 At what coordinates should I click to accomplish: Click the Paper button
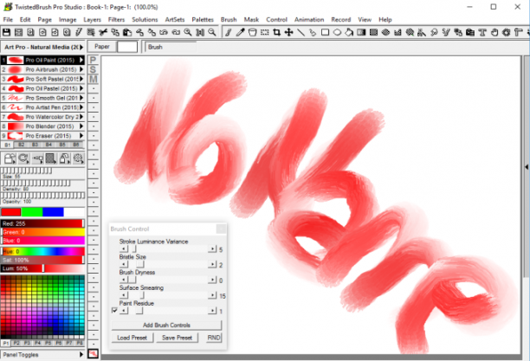[101, 47]
